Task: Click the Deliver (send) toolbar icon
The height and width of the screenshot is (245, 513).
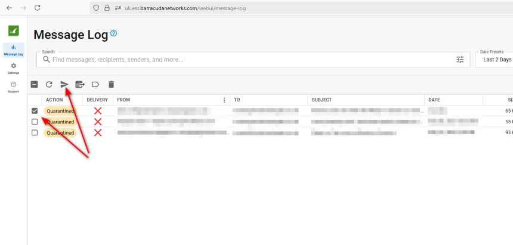Action: (64, 85)
